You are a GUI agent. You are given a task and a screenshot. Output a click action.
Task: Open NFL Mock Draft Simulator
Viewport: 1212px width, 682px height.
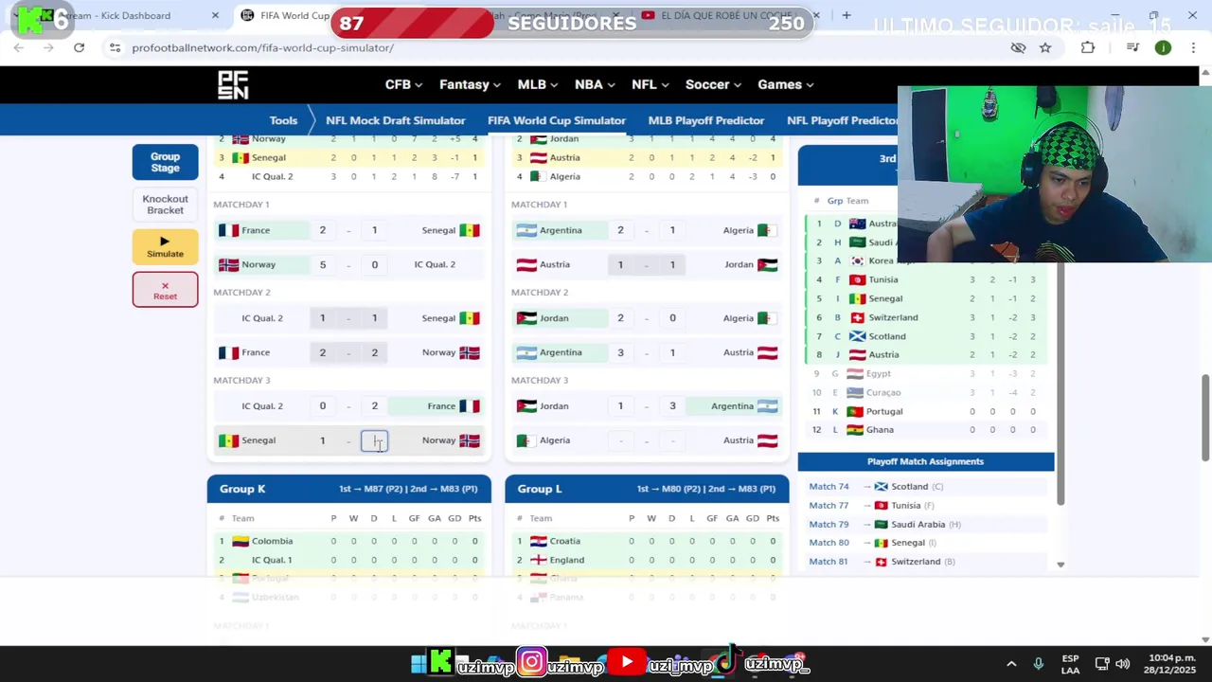coord(395,120)
